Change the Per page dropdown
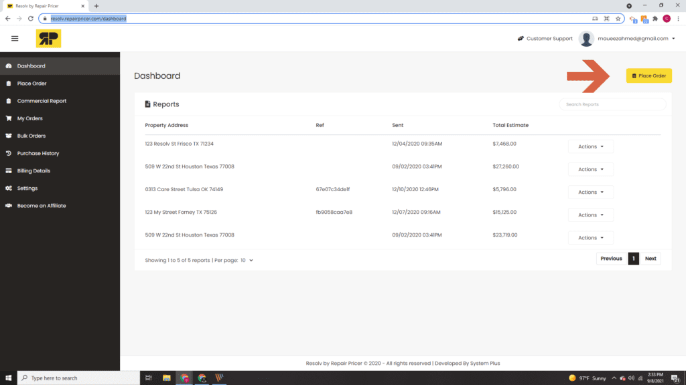 pos(246,260)
